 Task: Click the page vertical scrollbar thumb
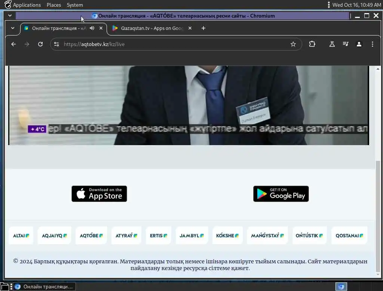(378, 216)
